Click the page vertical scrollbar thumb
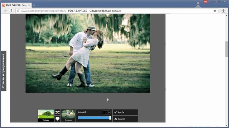Screen dimensions: 229x128 (x=226, y=49)
